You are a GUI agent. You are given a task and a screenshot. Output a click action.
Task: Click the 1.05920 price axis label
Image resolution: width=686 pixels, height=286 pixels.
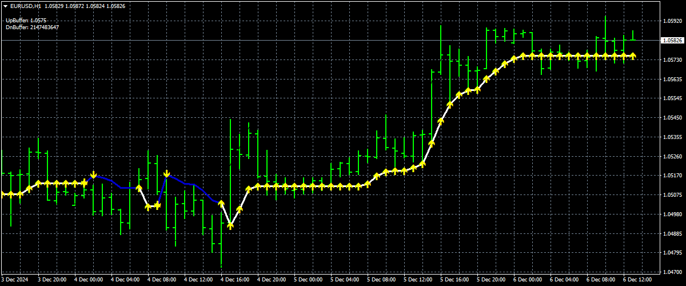click(x=672, y=21)
